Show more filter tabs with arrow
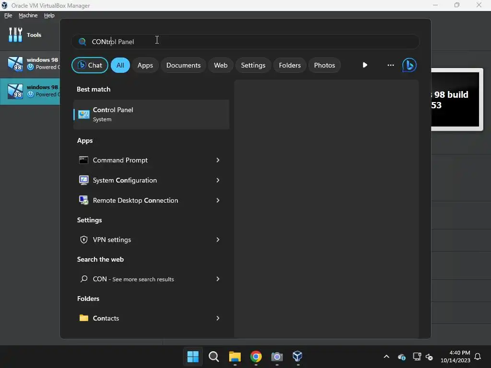The height and width of the screenshot is (368, 491). [365, 65]
